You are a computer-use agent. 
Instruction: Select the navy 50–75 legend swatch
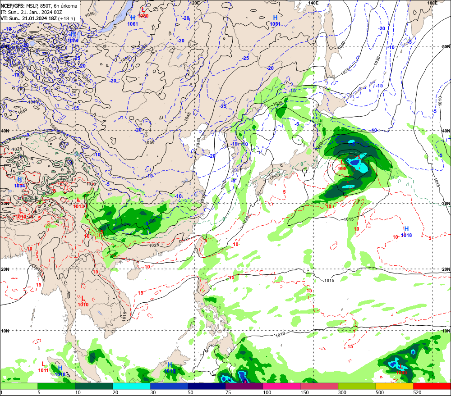pos(207,386)
